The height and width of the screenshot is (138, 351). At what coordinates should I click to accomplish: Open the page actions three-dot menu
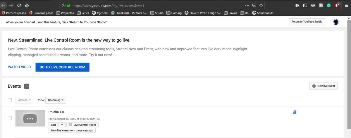[247, 5]
